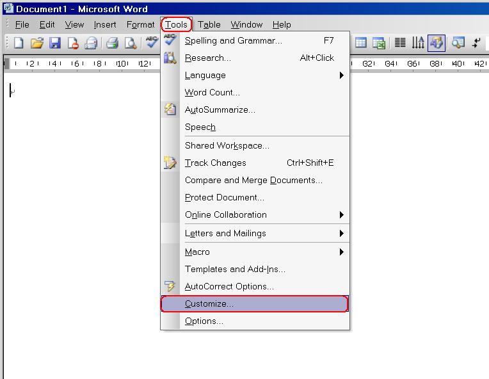Select Protect Document... entry
Viewport: 489px width, 379px height.
[x=255, y=197]
